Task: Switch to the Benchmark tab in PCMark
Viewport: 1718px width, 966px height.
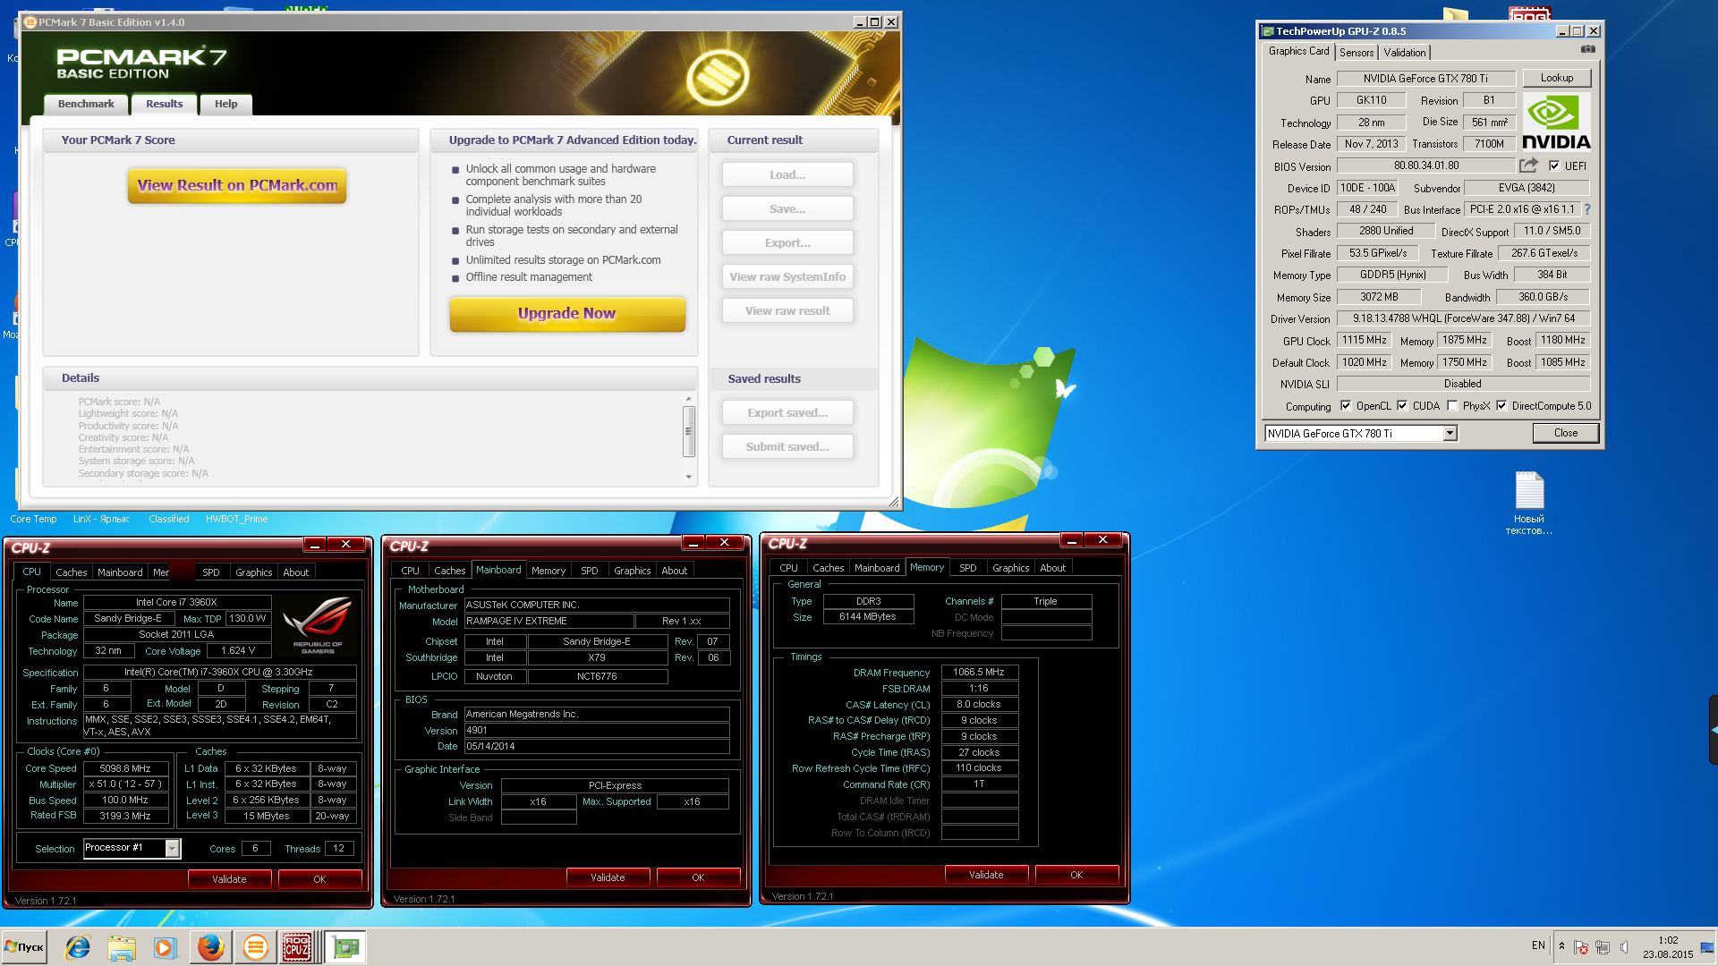Action: pyautogui.click(x=86, y=104)
